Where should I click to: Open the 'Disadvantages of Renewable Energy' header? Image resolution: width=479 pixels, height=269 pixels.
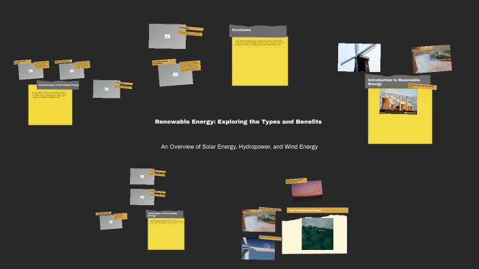pyautogui.click(x=58, y=85)
